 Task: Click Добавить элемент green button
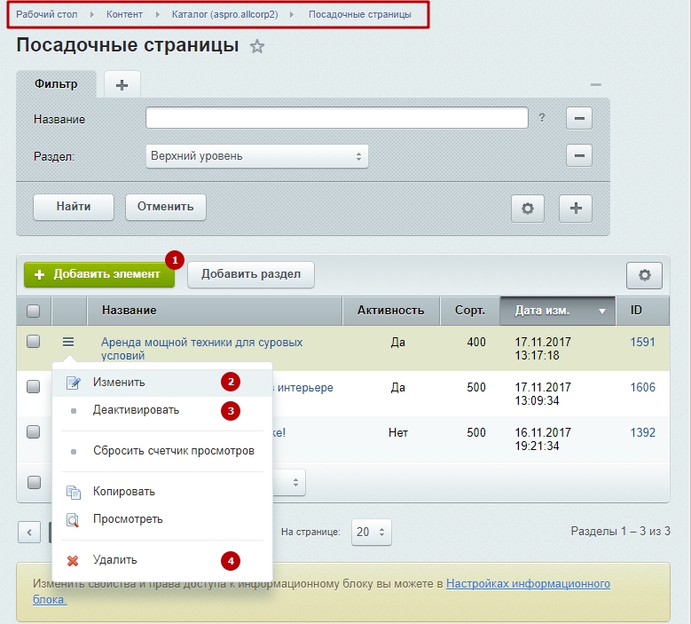coord(99,274)
